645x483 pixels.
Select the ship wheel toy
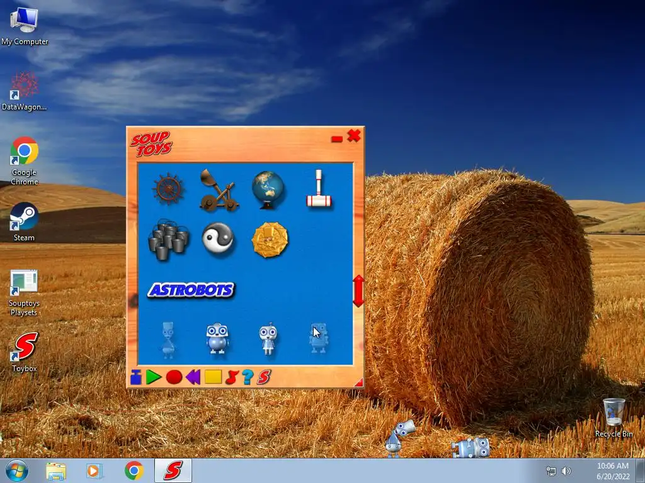click(x=168, y=189)
